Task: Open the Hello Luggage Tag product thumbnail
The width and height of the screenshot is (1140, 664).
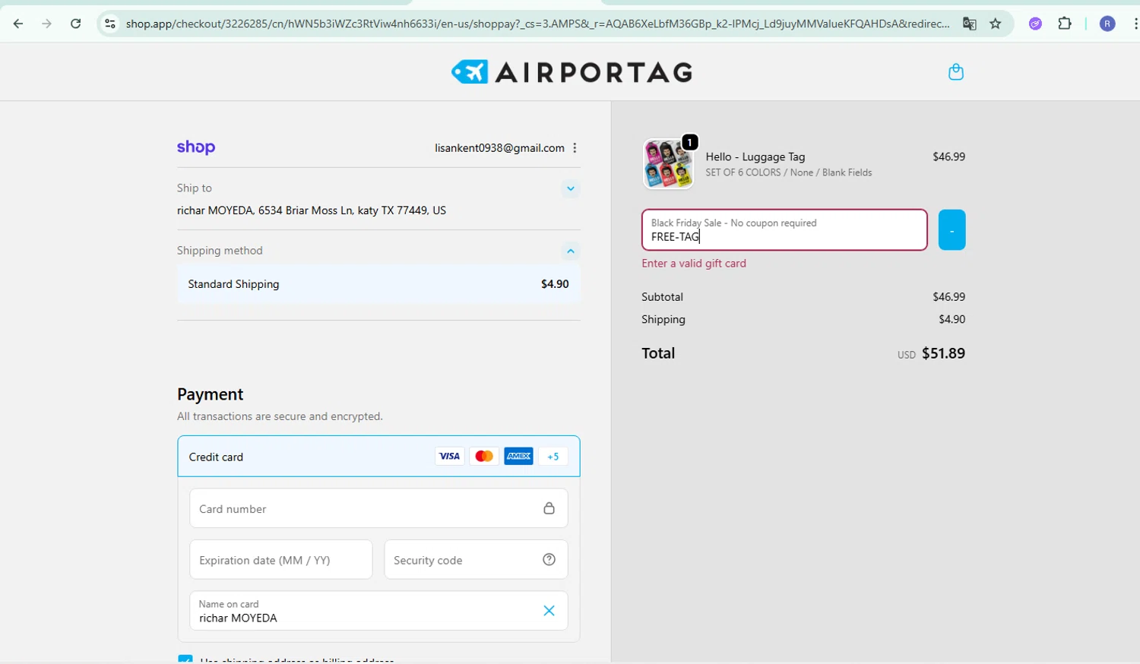Action: [x=668, y=163]
